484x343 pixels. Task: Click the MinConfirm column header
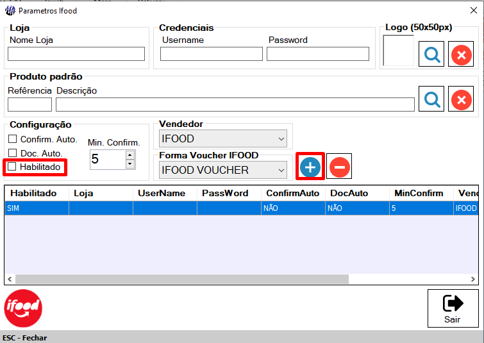421,193
